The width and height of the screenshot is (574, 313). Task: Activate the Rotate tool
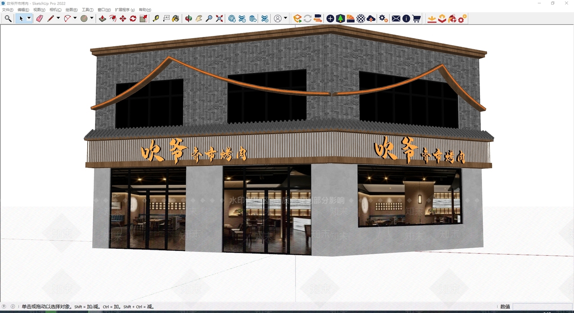click(x=133, y=19)
